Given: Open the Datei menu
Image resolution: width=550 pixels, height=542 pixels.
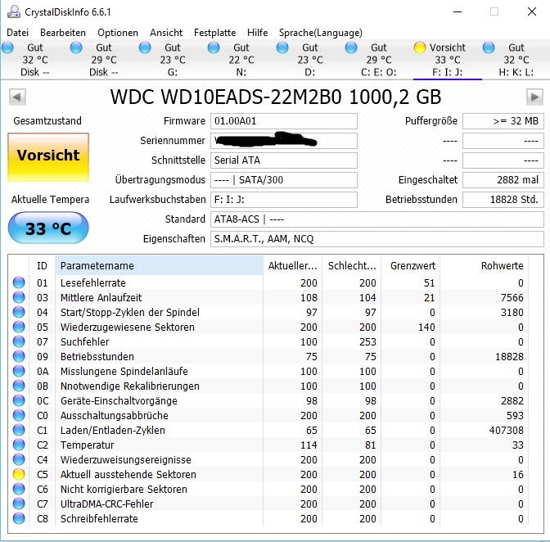Looking at the screenshot, I should [17, 33].
